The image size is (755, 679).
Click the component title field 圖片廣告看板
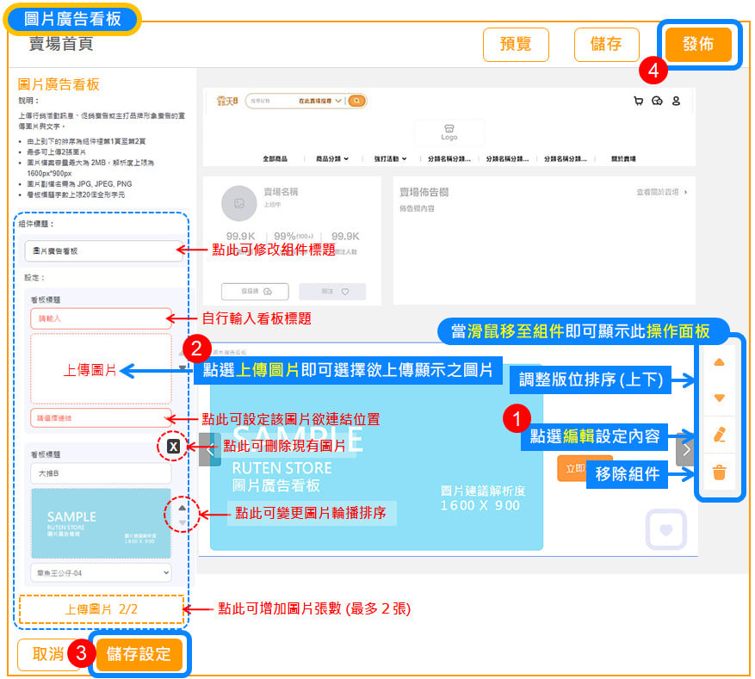[x=99, y=251]
